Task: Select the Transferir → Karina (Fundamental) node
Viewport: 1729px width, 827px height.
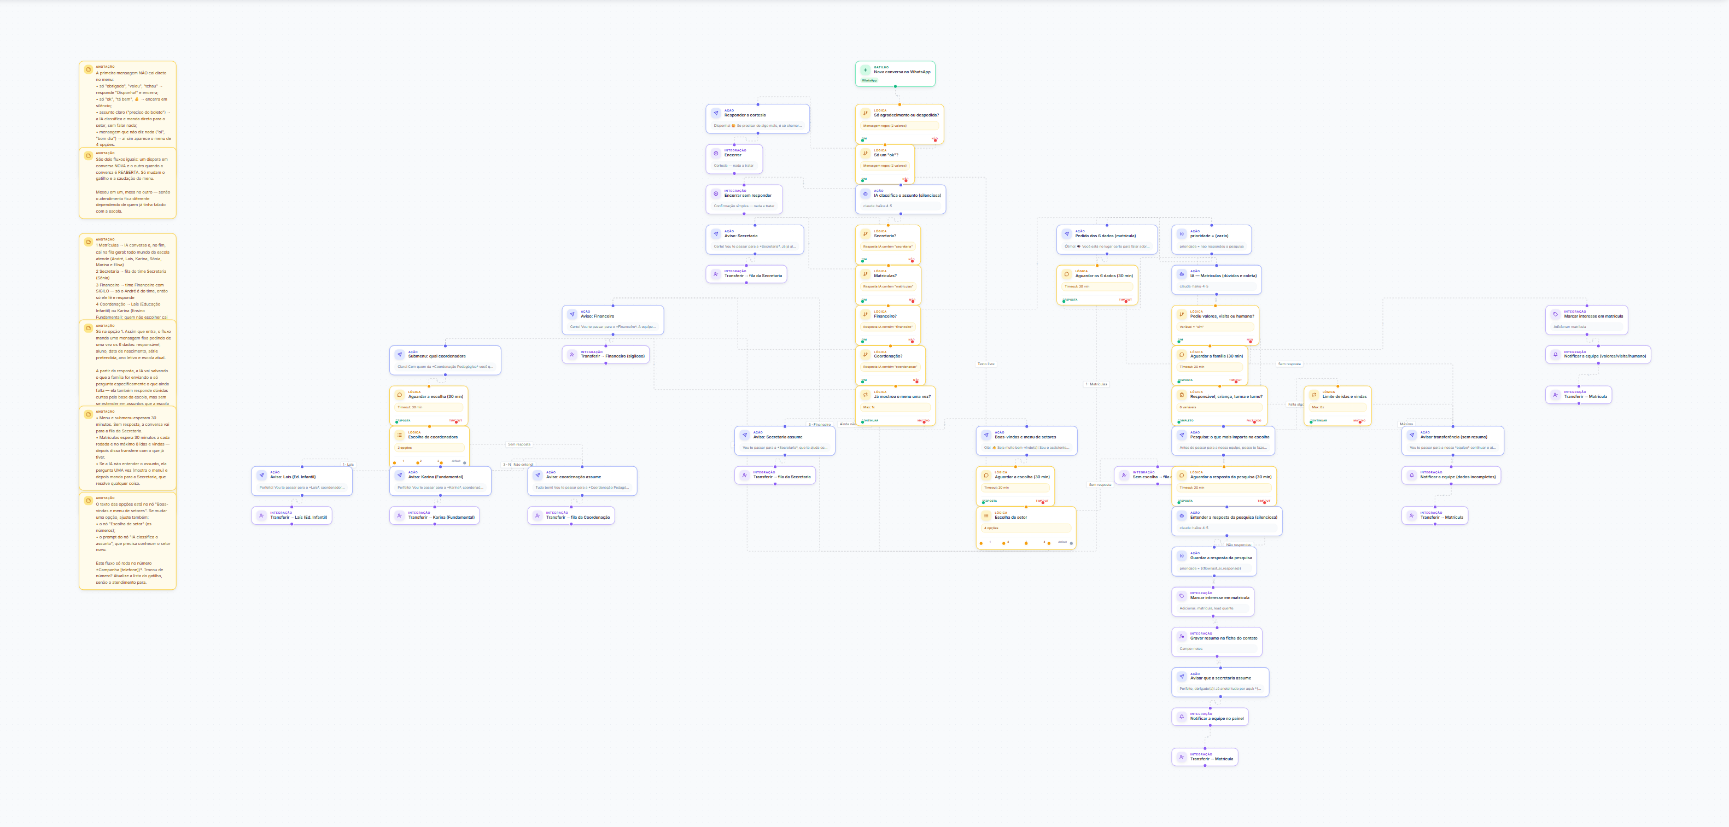Action: (x=434, y=516)
